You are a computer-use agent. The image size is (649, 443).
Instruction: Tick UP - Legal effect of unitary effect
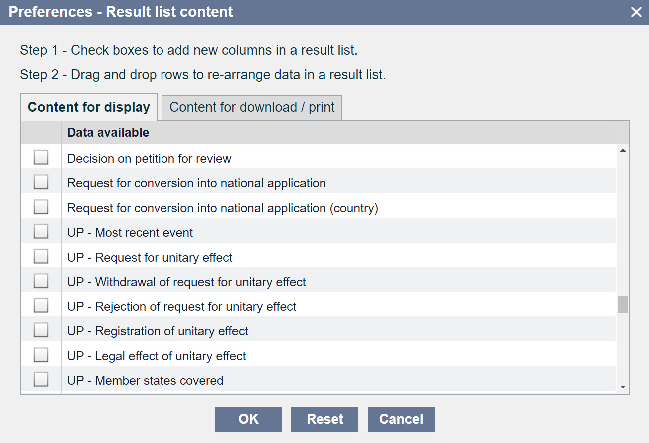pyautogui.click(x=41, y=356)
